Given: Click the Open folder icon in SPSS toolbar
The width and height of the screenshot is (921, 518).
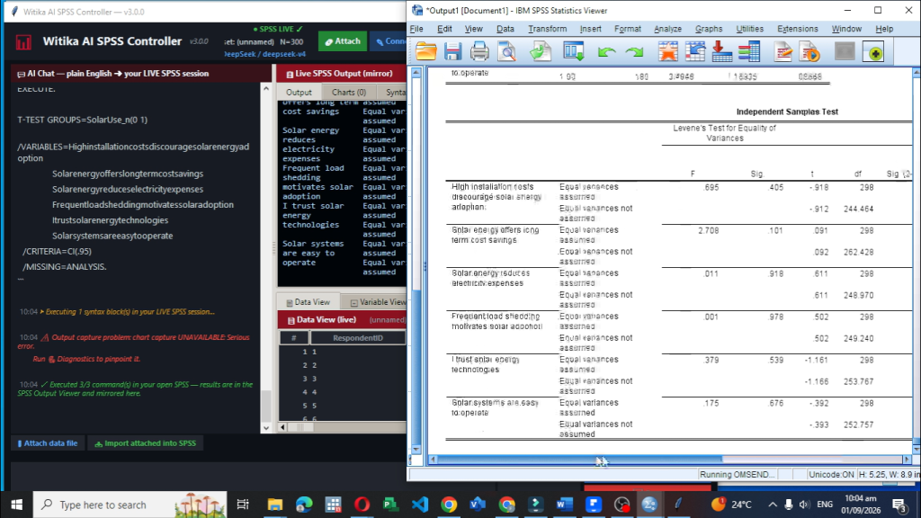Looking at the screenshot, I should pyautogui.click(x=425, y=52).
